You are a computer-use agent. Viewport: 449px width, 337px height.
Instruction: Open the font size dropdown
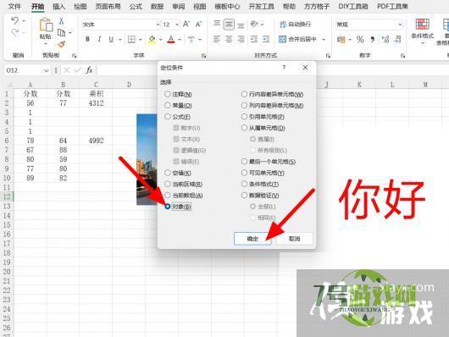tap(177, 25)
